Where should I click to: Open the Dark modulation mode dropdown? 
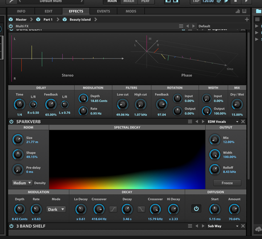point(56,209)
